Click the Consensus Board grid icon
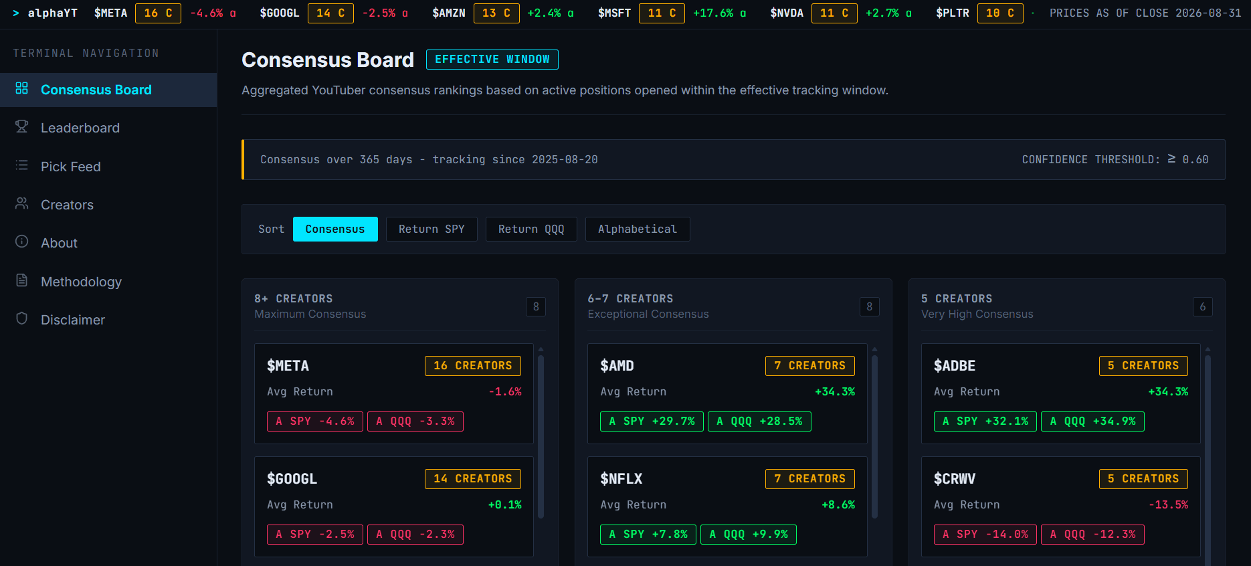This screenshot has height=566, width=1251. (x=21, y=88)
